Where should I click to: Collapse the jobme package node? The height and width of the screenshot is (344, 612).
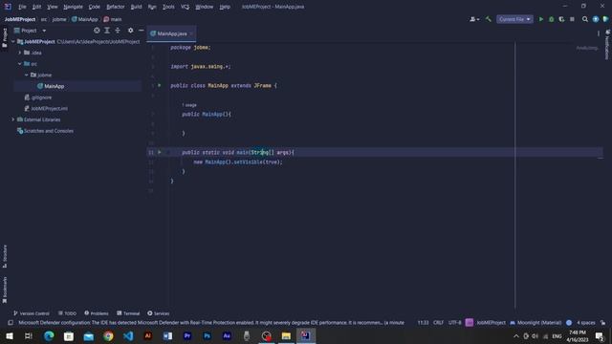click(x=27, y=75)
